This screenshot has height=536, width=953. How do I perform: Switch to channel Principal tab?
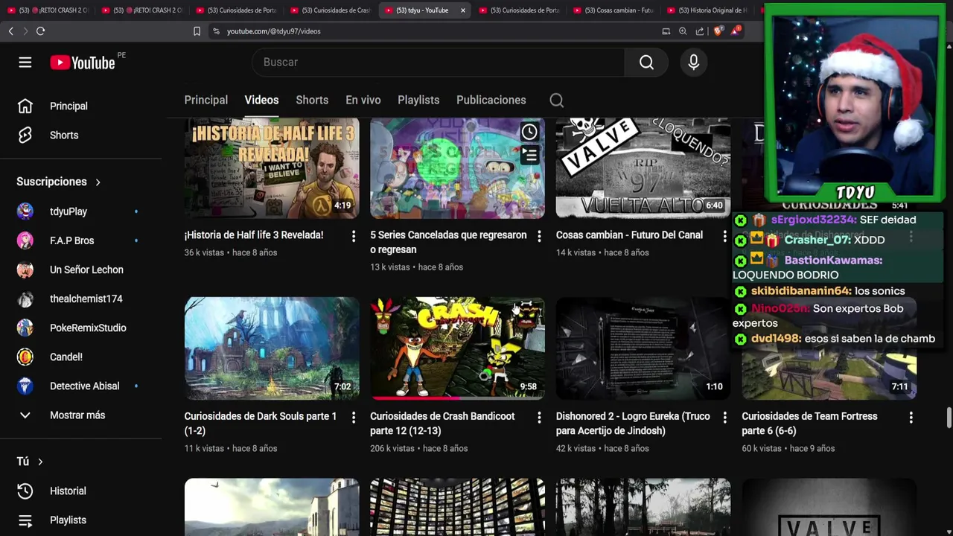206,100
